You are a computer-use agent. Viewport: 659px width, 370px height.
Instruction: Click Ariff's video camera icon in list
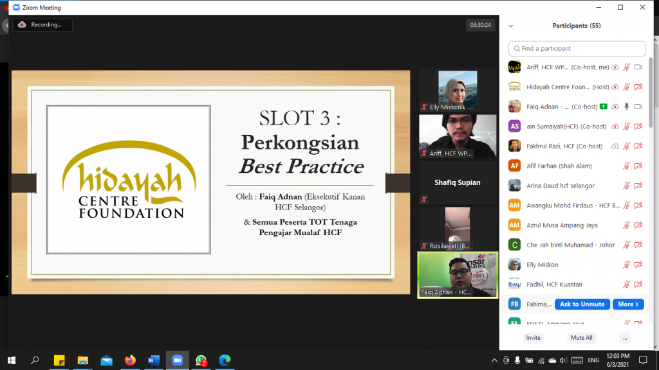point(638,67)
